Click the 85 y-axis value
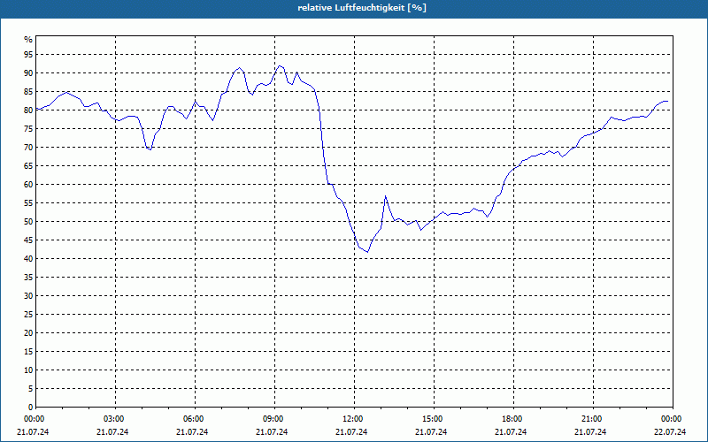Screen dimensions: 708x442 (x=28, y=92)
